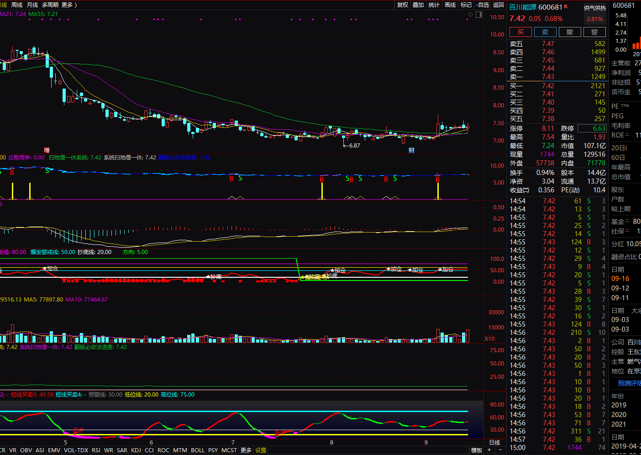Viewport: 641px width, 455px height.
Task: Click the 财 marker on the K-line chart
Action: (x=411, y=150)
